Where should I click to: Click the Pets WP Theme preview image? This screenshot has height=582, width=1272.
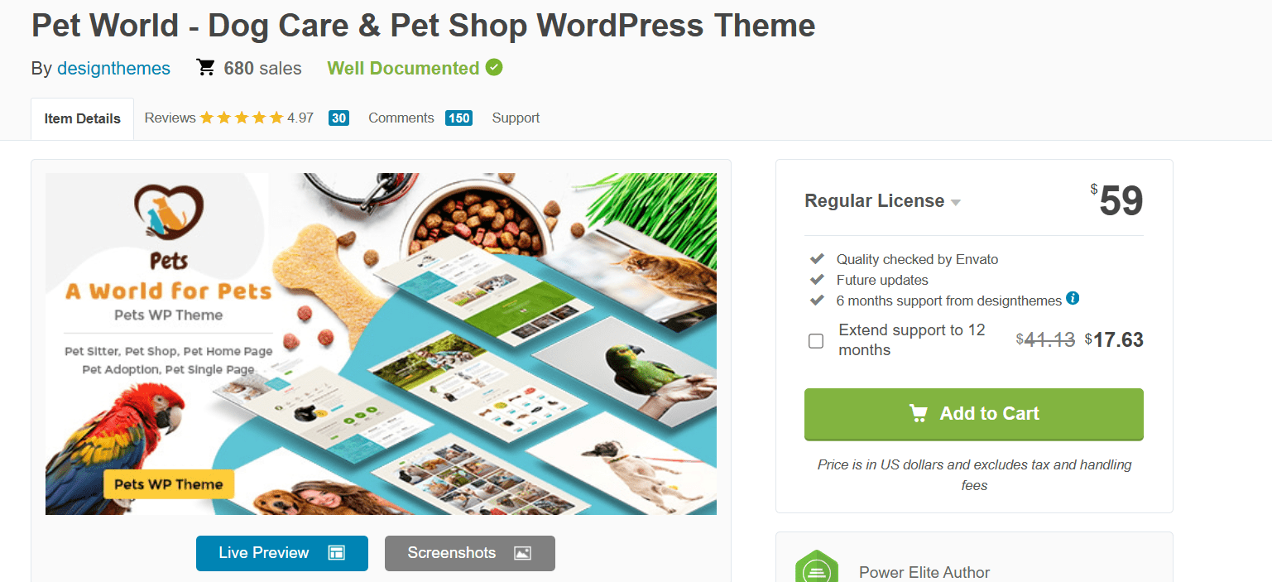coord(381,344)
